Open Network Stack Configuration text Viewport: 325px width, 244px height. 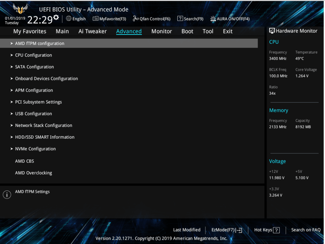[x=43, y=125]
